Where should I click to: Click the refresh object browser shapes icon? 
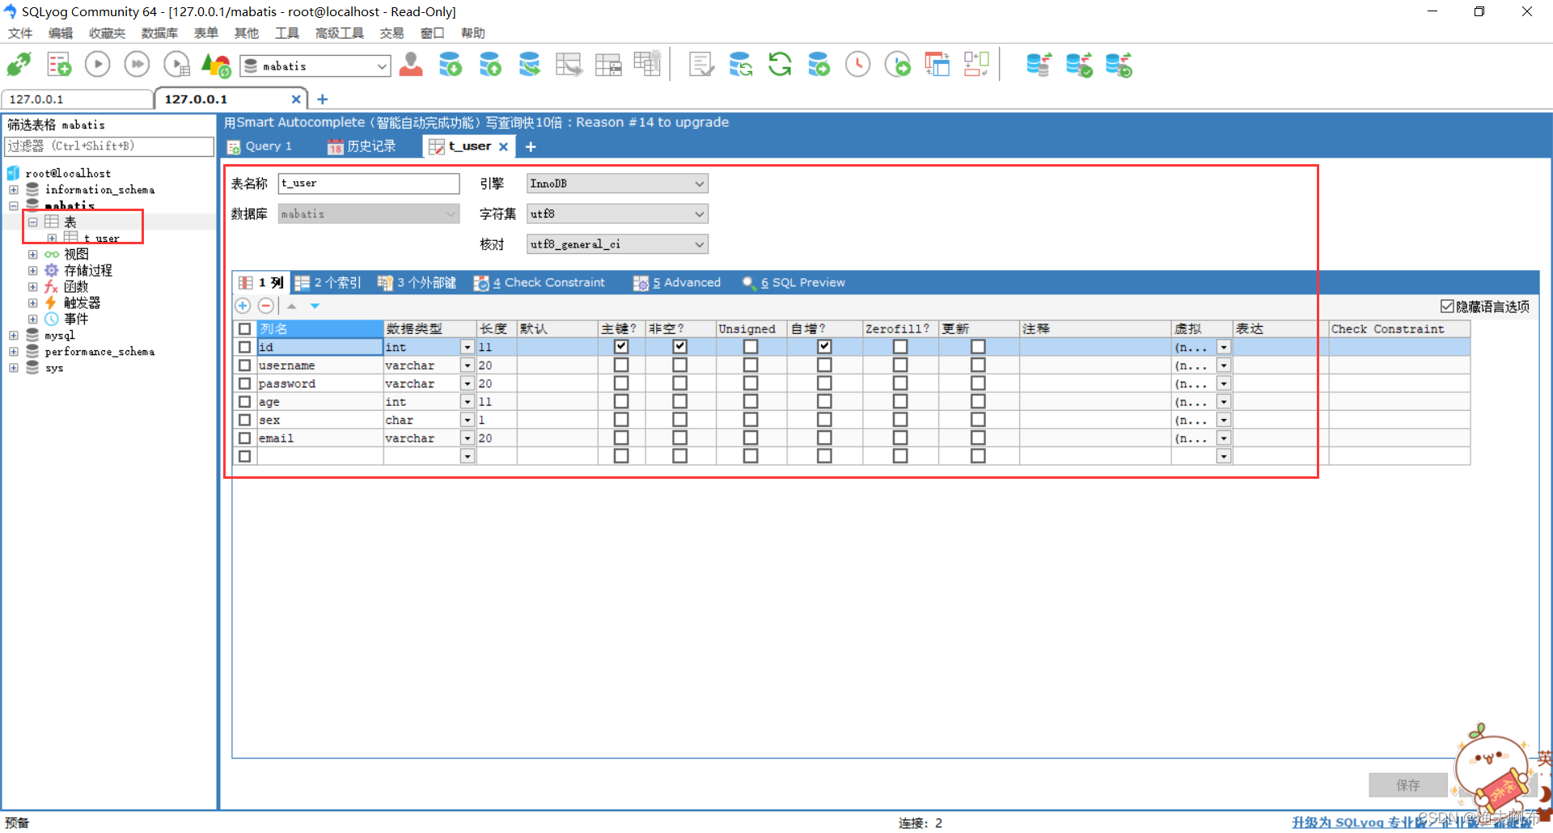(216, 64)
